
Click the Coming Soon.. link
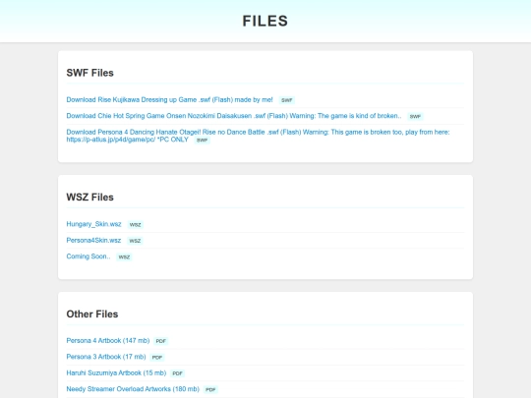[88, 256]
